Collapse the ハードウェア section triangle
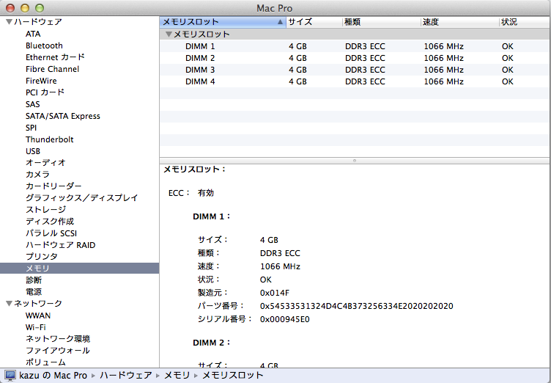The height and width of the screenshot is (383, 551). [x=10, y=22]
